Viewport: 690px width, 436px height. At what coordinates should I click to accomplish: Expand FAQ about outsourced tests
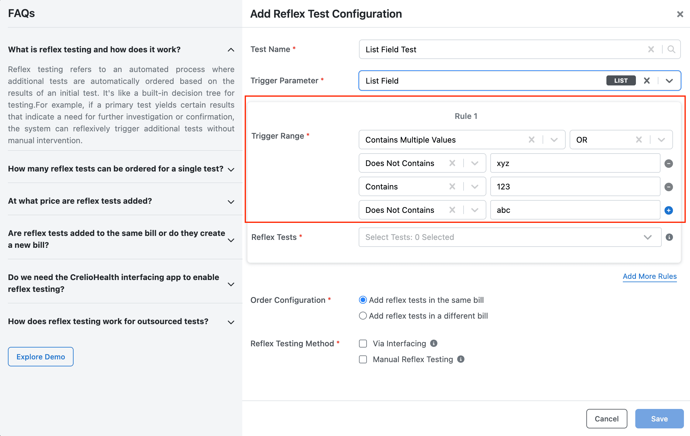coord(121,321)
